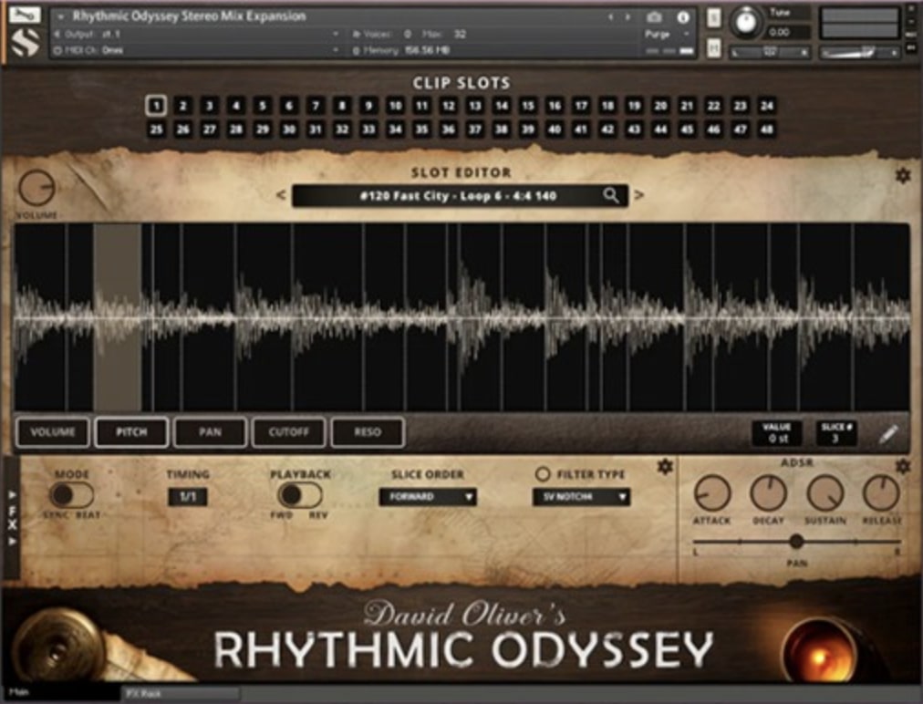Open the Main tab at bottom

click(62, 694)
